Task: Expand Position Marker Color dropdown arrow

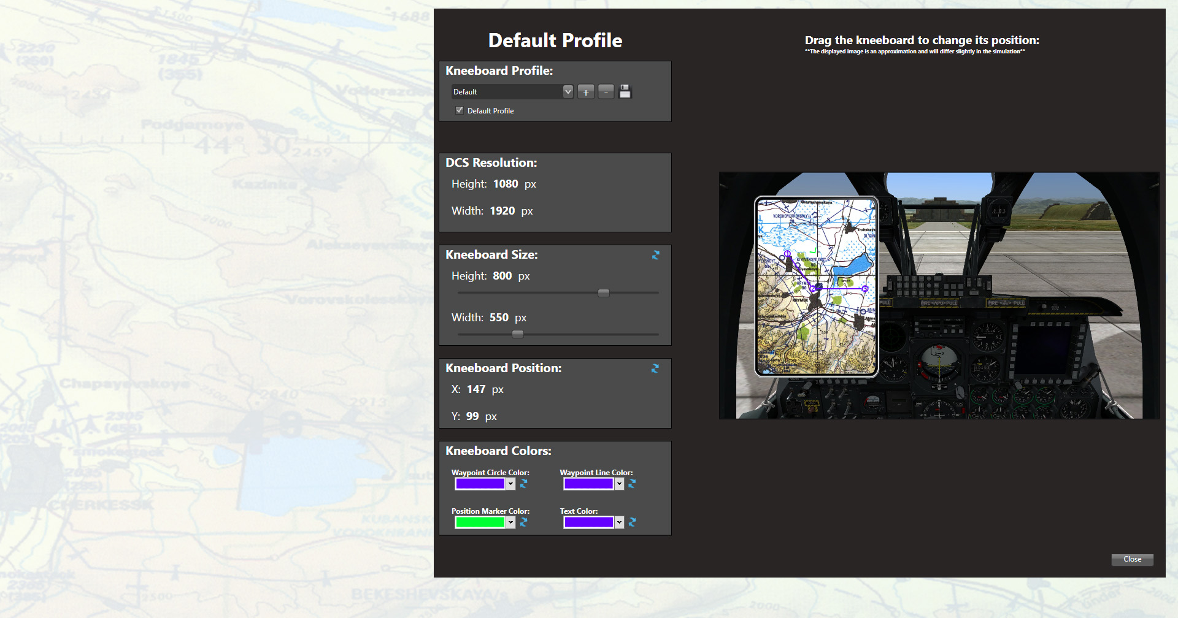Action: pos(510,522)
